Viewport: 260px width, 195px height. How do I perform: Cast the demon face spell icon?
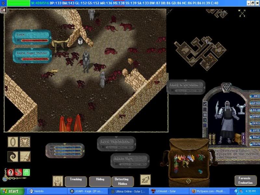point(25,142)
